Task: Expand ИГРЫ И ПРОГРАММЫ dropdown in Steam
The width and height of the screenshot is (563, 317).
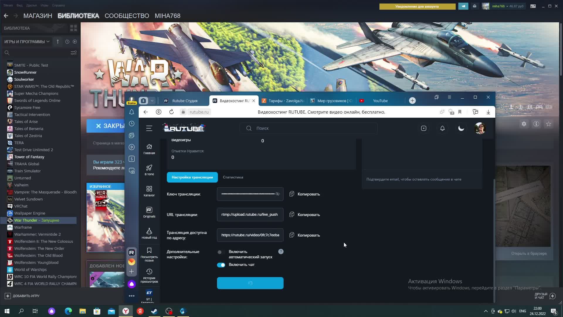Action: click(27, 42)
